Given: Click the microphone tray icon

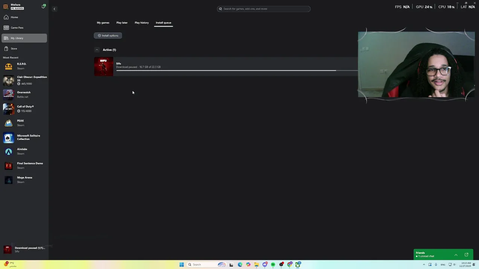Looking at the screenshot, I should [436, 265].
